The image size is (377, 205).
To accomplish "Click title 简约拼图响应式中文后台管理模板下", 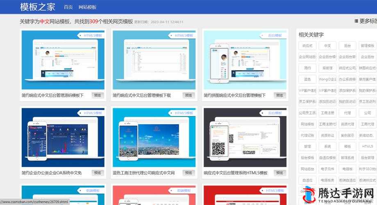I will pos(235,96).
